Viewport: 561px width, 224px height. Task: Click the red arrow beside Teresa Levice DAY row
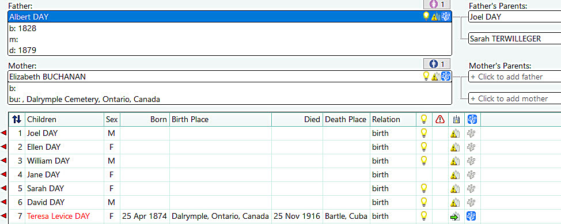(4, 216)
